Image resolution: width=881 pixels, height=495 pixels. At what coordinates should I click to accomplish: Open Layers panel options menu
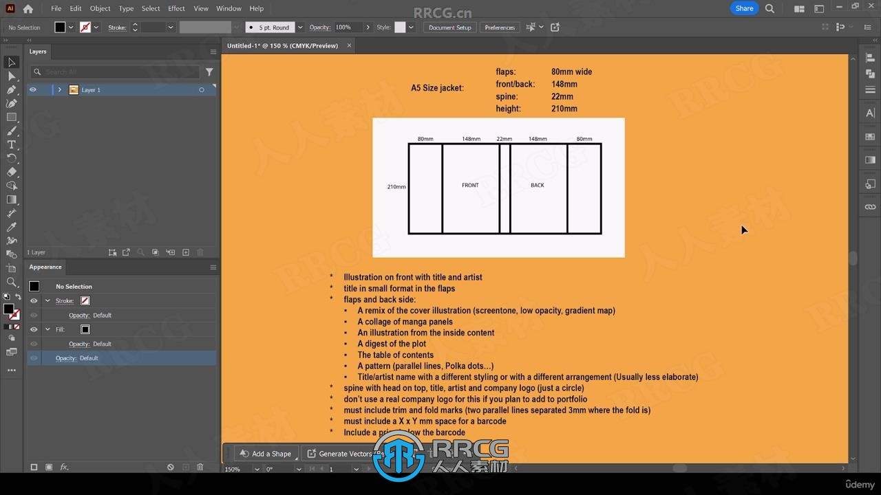click(213, 52)
